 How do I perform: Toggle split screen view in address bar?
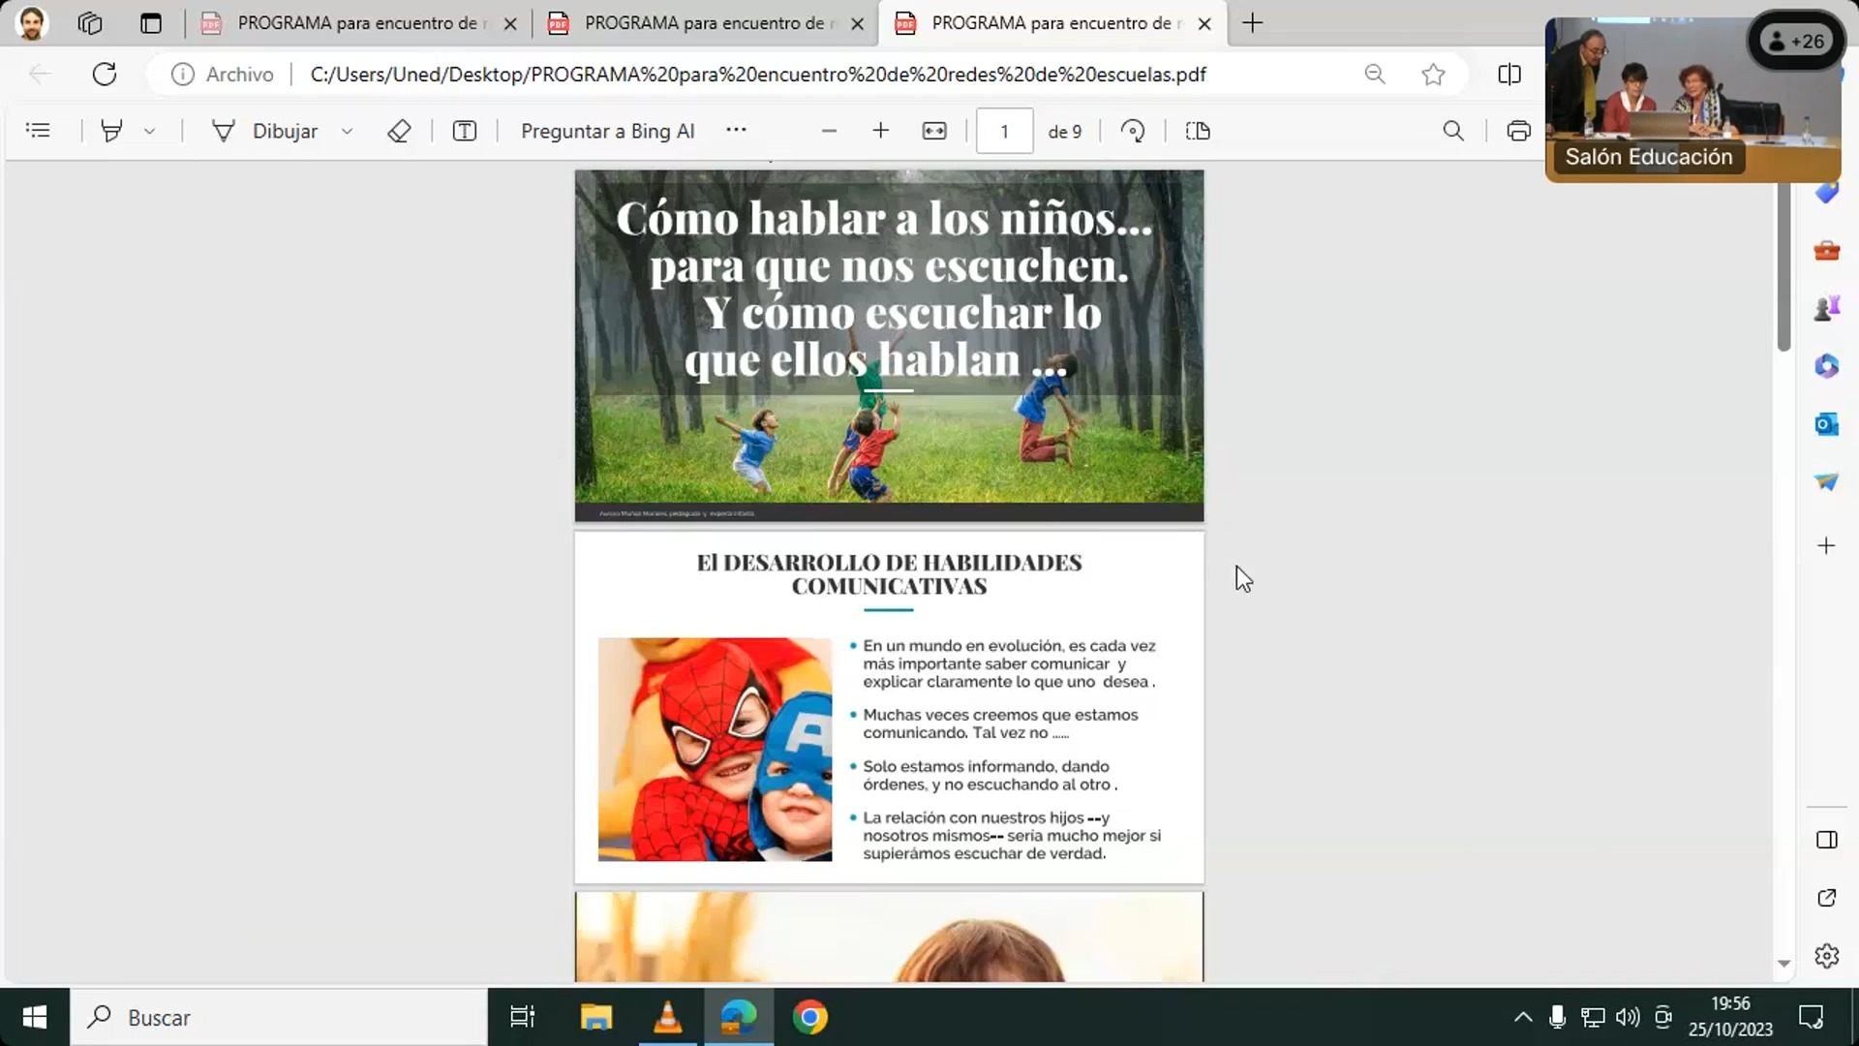1509,75
